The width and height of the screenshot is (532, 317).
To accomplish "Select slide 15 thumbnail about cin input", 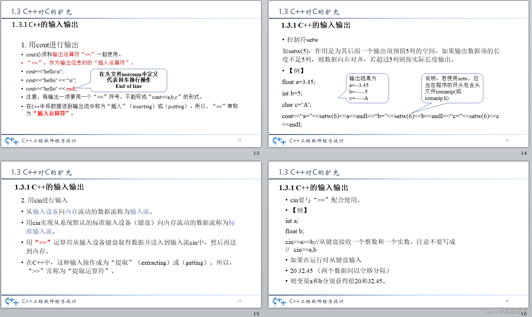I will (x=131, y=235).
